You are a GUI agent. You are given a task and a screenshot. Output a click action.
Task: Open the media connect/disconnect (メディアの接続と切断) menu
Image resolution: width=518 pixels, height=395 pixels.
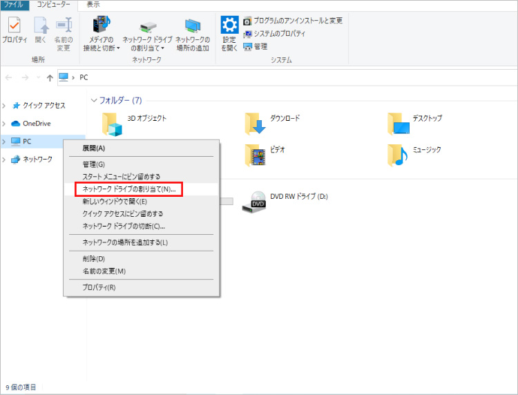[x=102, y=34]
